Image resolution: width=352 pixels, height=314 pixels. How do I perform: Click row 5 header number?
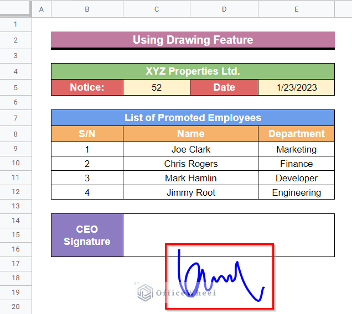coord(15,87)
